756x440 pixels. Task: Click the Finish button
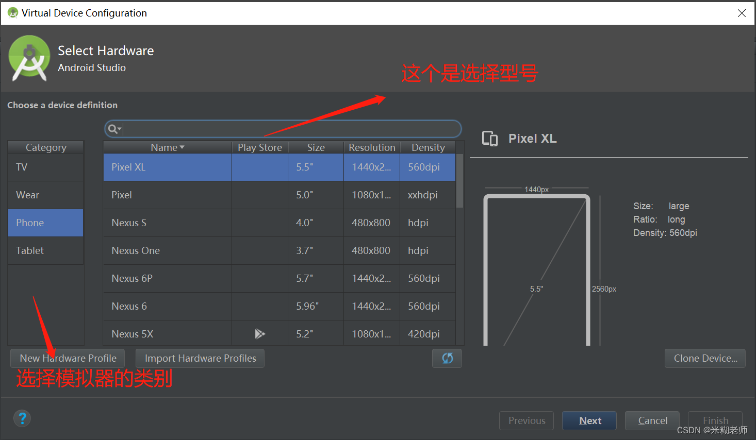[715, 420]
